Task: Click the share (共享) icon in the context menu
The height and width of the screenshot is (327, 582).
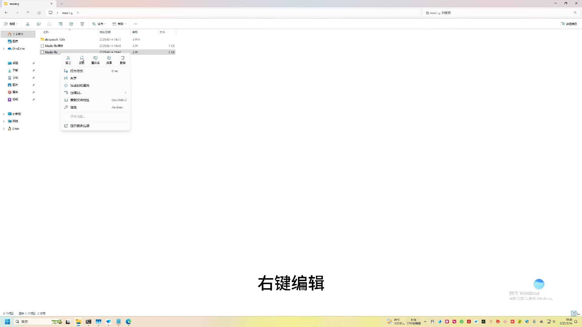Action: (109, 60)
